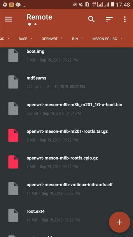
Task: Select the md5sums file icon
Action: 13,82
